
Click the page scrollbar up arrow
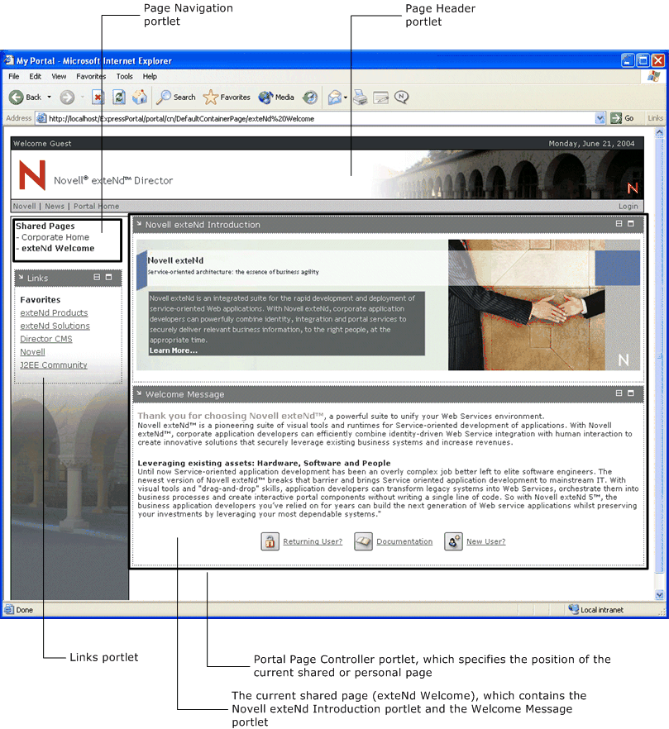point(659,132)
